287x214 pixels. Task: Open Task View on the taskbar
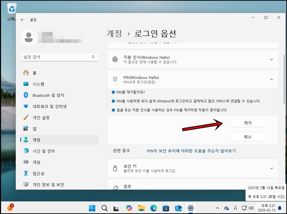point(117,208)
